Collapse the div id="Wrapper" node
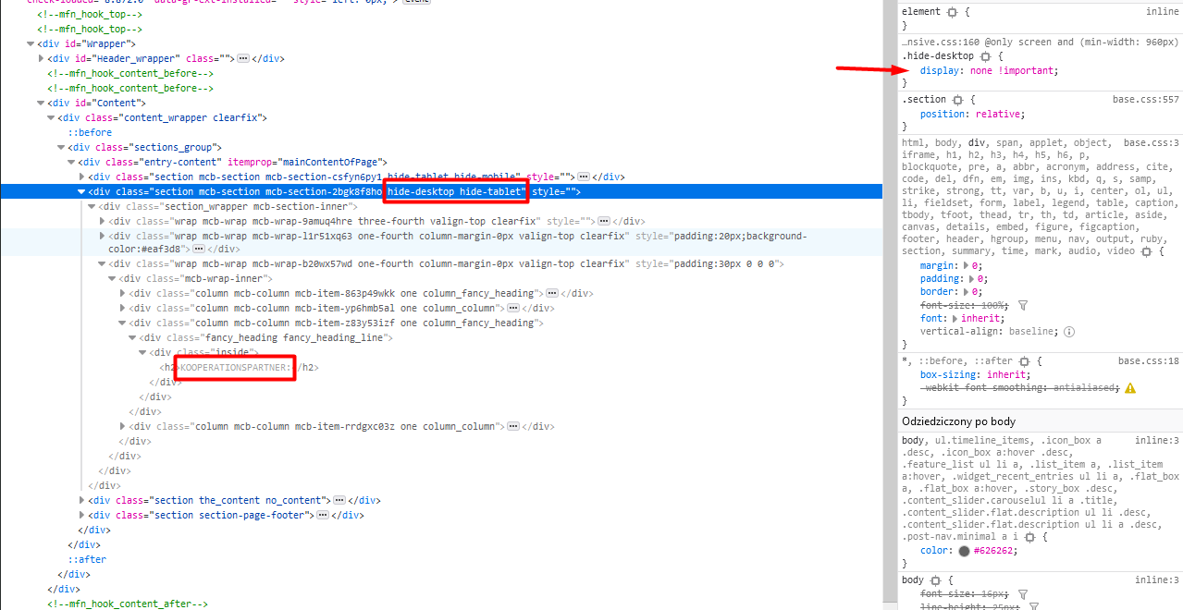 pos(31,43)
